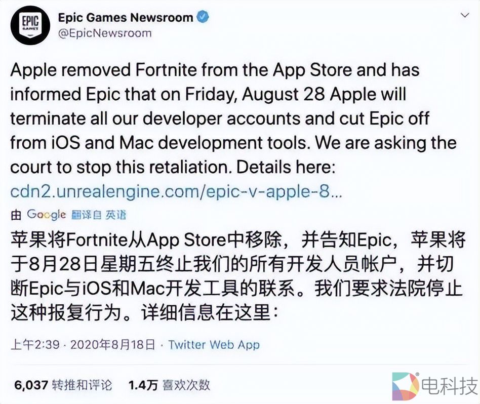This screenshot has width=480, height=404.
Task: Click the 由 label before Google
Action: pos(16,215)
